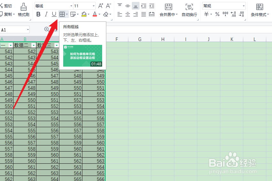Toggle Underline formatting
Screen dimensions: 272x181
click(54, 14)
